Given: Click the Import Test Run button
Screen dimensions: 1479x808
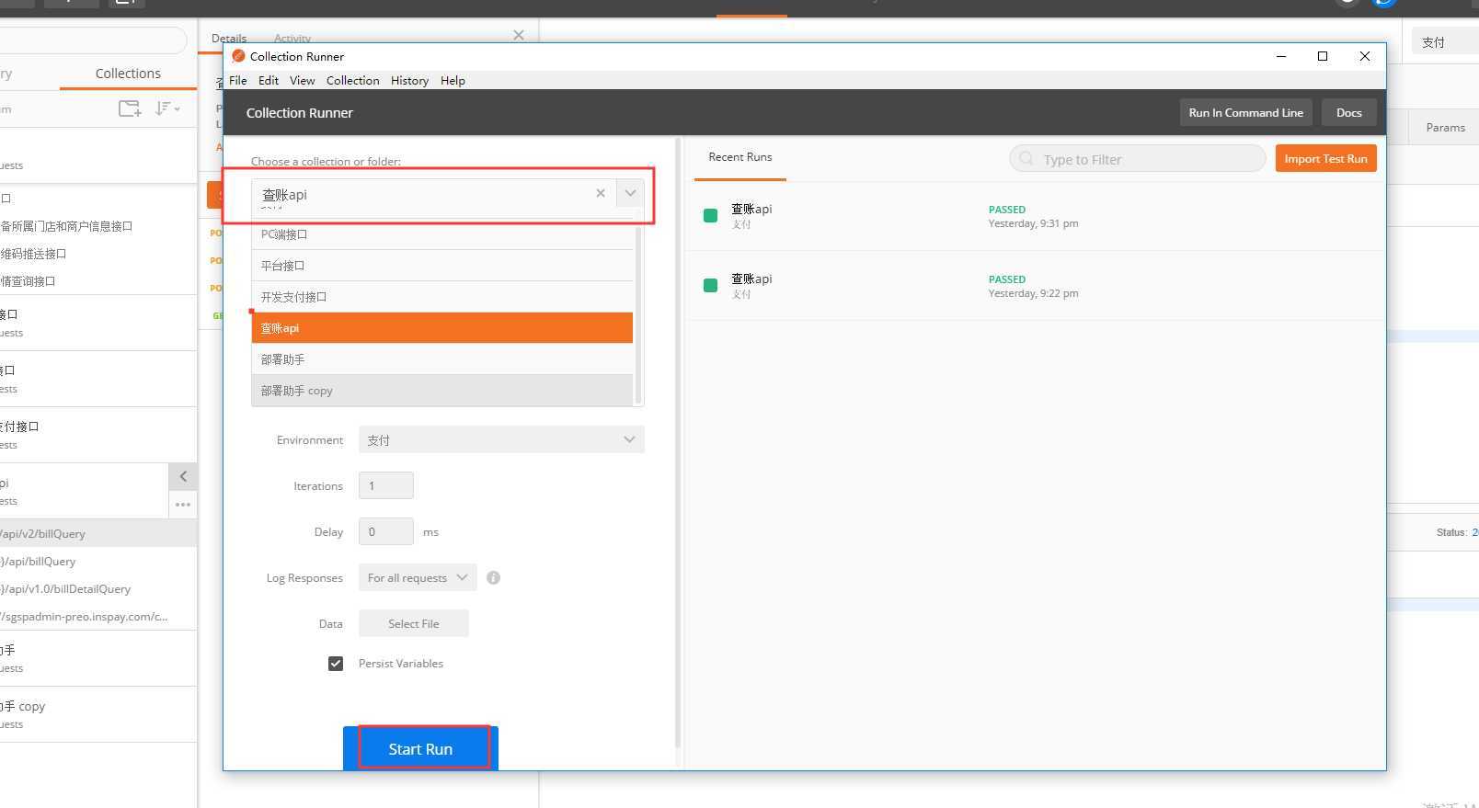Looking at the screenshot, I should [1325, 159].
